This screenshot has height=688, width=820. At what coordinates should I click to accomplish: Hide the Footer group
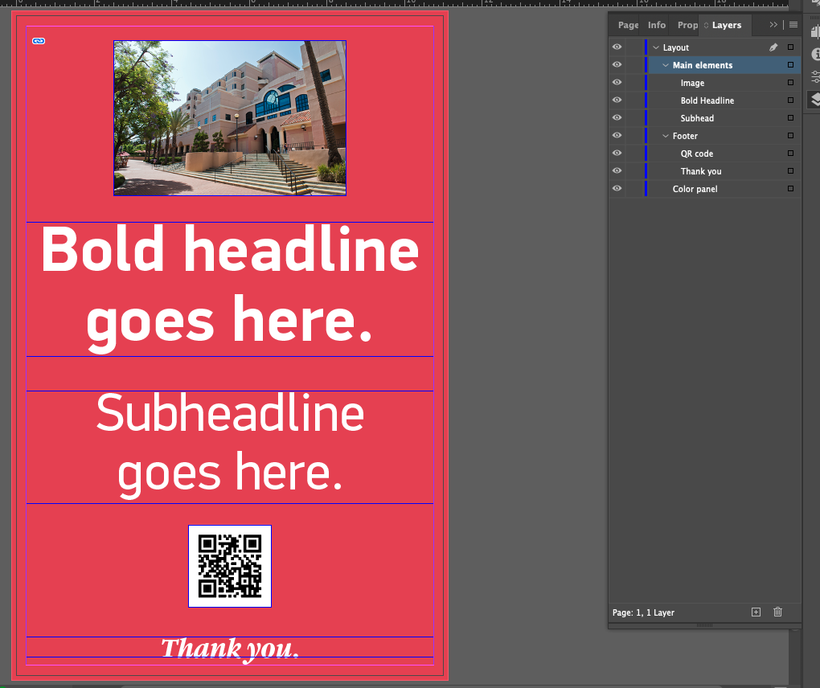(x=617, y=135)
